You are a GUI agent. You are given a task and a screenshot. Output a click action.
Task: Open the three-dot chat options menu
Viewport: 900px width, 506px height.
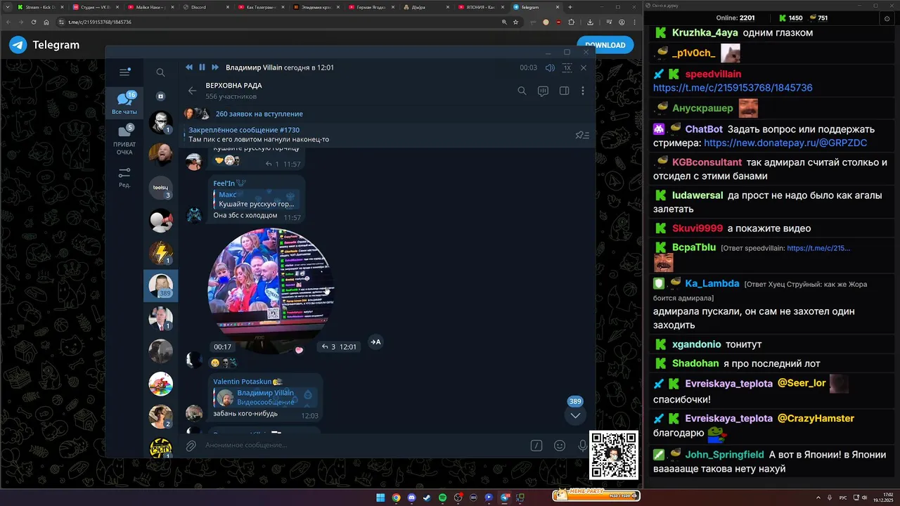[x=583, y=91]
